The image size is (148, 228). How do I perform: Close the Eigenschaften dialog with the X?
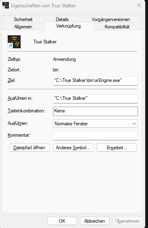[x=139, y=6]
